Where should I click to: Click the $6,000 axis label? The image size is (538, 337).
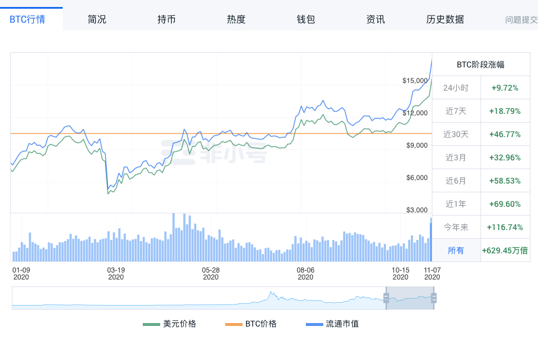(417, 178)
